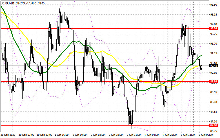Screen dimensions: 220x138
Task: Click the 9 Oct 06:00 time label
Action: pyautogui.click(x=206, y=135)
